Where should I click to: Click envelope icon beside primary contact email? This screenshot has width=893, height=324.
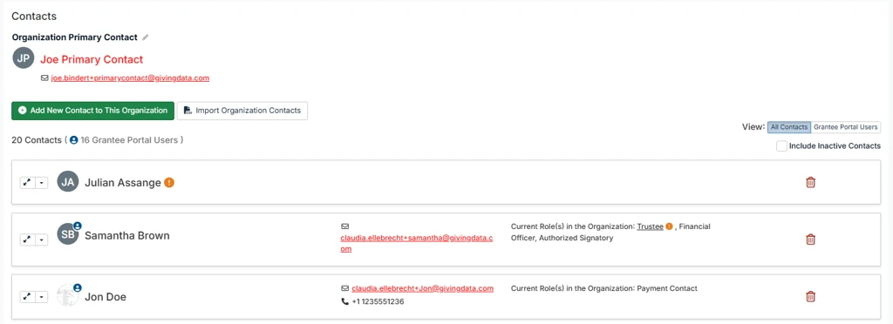[x=45, y=78]
